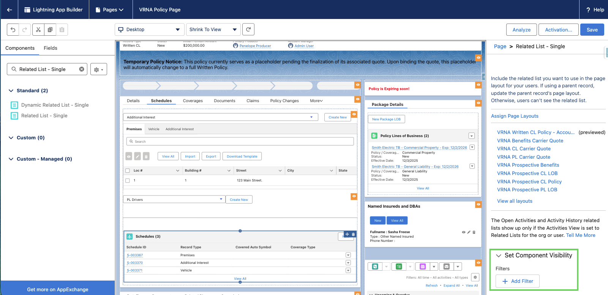Screen dimensions: 608x295
Task: Open the Shrink To View zoom dropdown
Action: [213, 30]
